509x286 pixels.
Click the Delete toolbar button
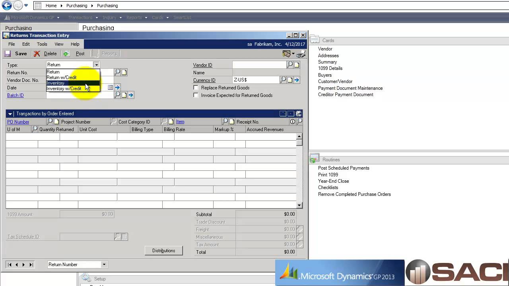(x=45, y=54)
